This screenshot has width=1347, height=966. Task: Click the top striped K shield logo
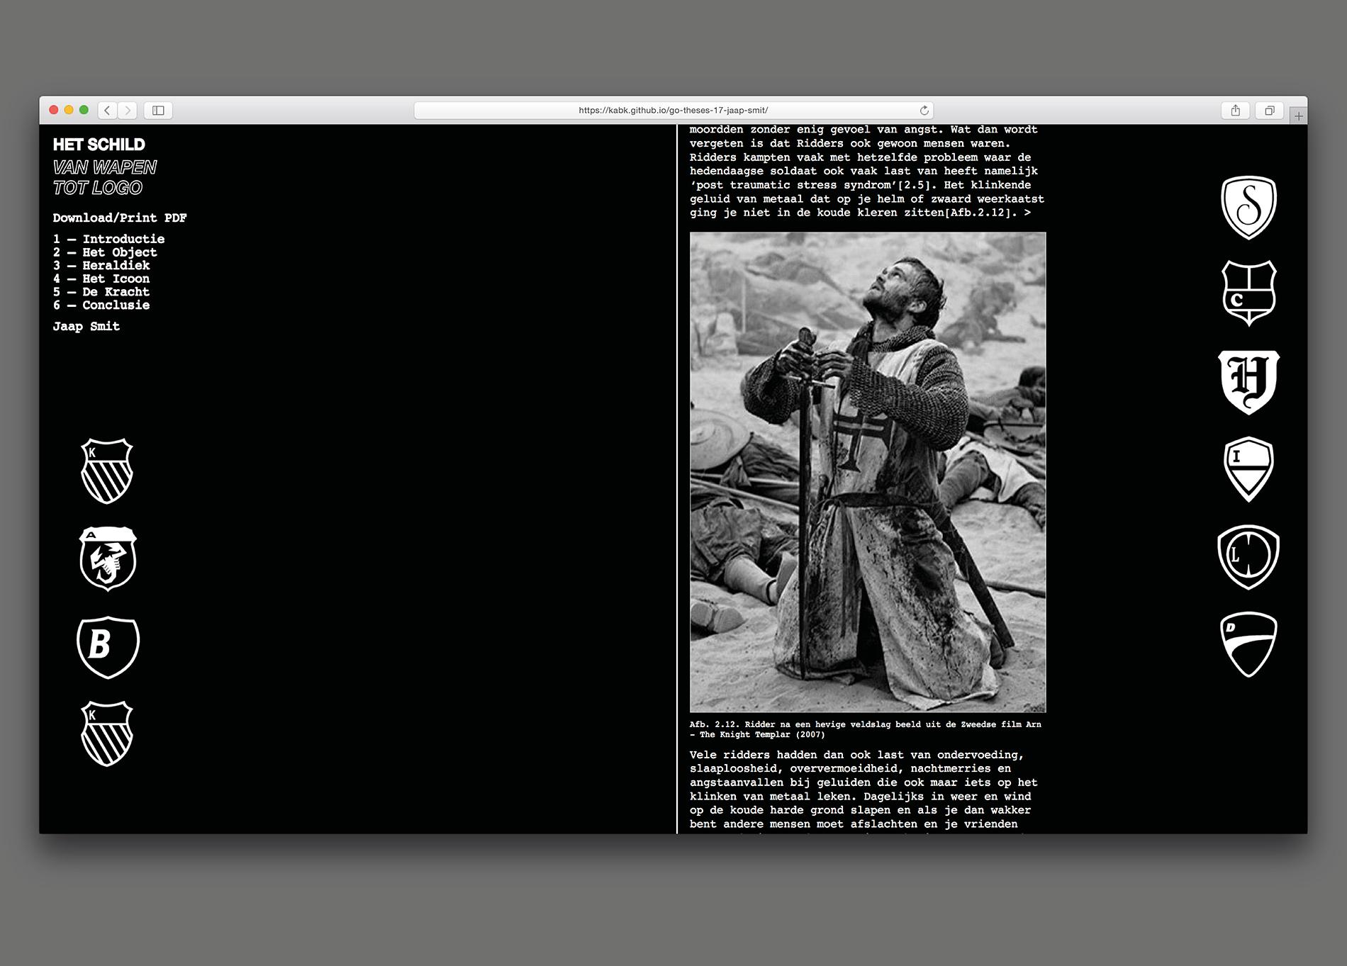pos(107,471)
